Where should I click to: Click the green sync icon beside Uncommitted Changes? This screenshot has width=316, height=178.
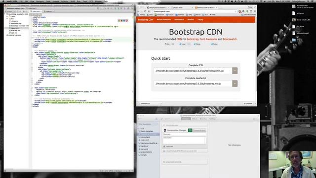point(190,131)
